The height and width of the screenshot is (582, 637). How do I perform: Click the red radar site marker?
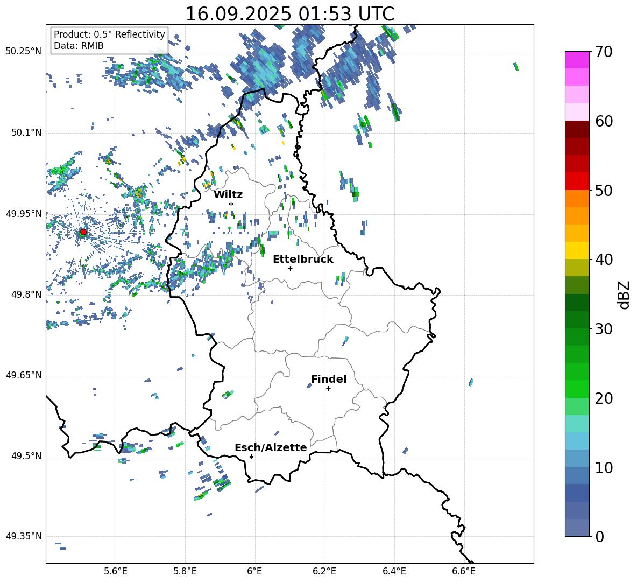point(83,232)
